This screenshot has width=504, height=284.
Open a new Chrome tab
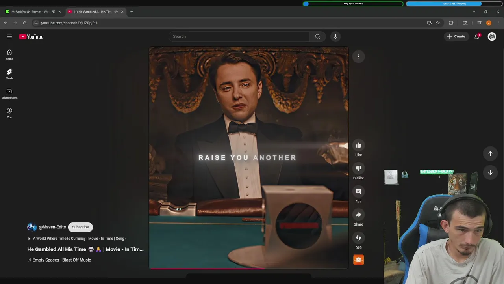click(132, 11)
